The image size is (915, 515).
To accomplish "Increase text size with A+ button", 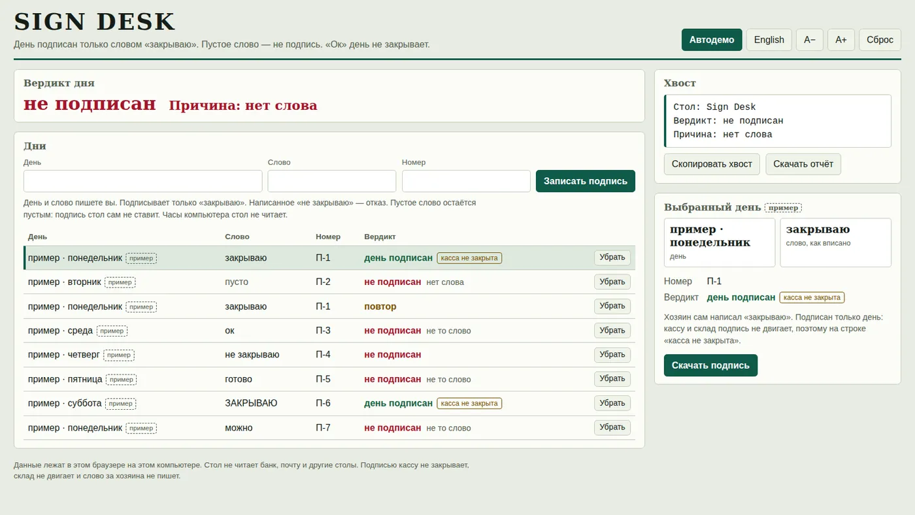I will tap(841, 40).
